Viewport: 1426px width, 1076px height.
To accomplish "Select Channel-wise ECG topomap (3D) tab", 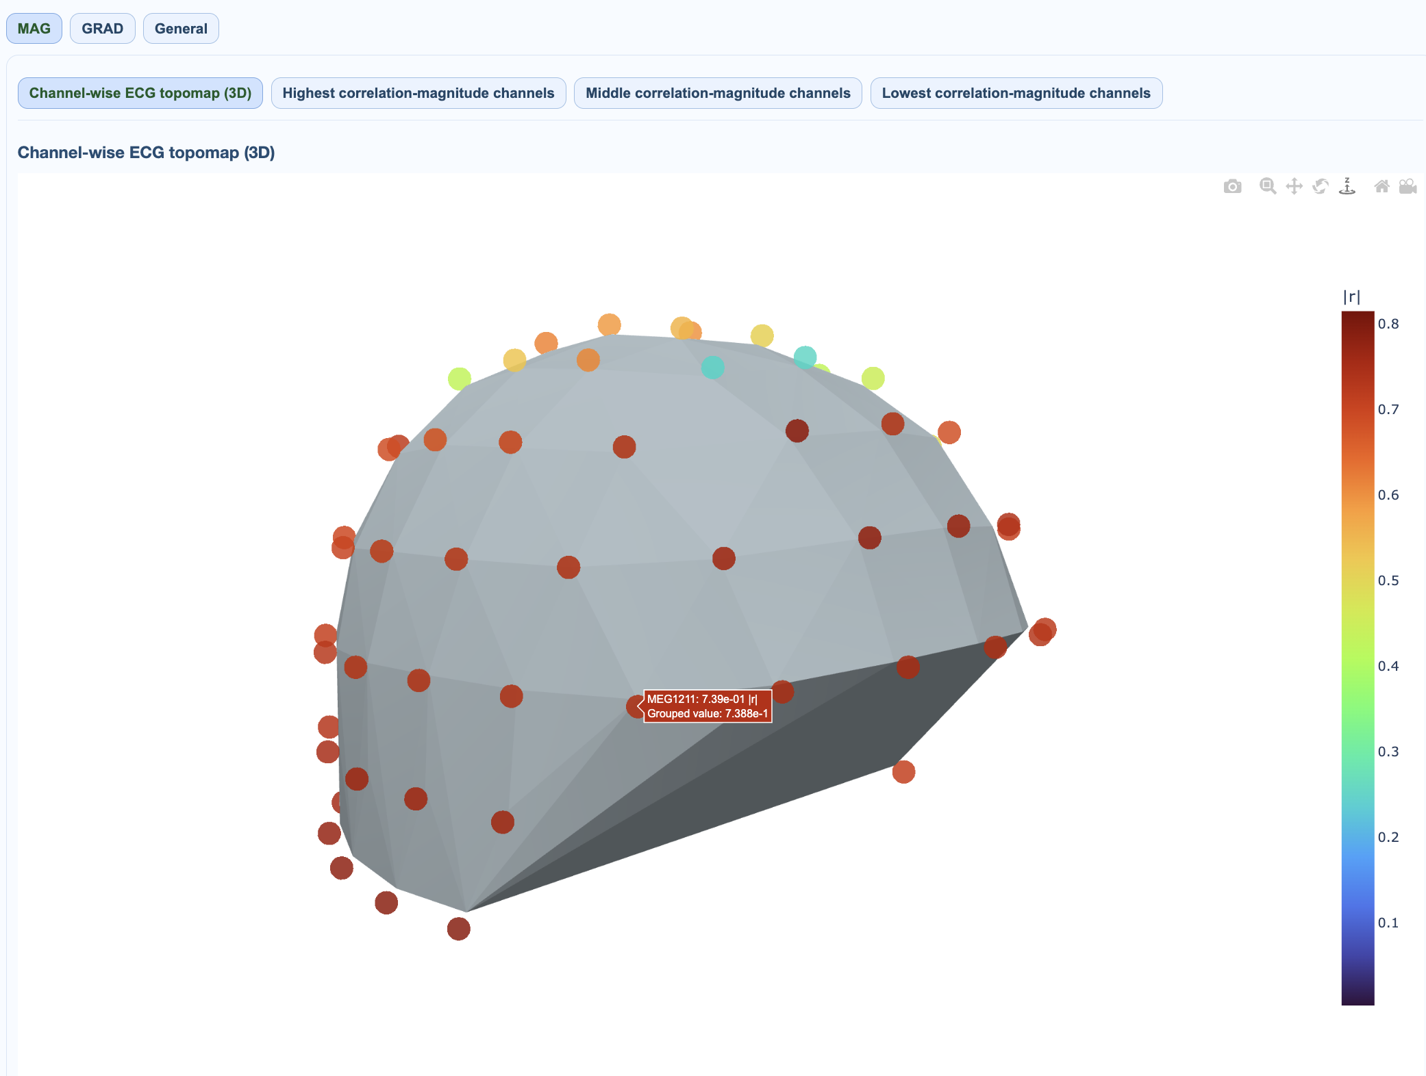I will [x=140, y=93].
